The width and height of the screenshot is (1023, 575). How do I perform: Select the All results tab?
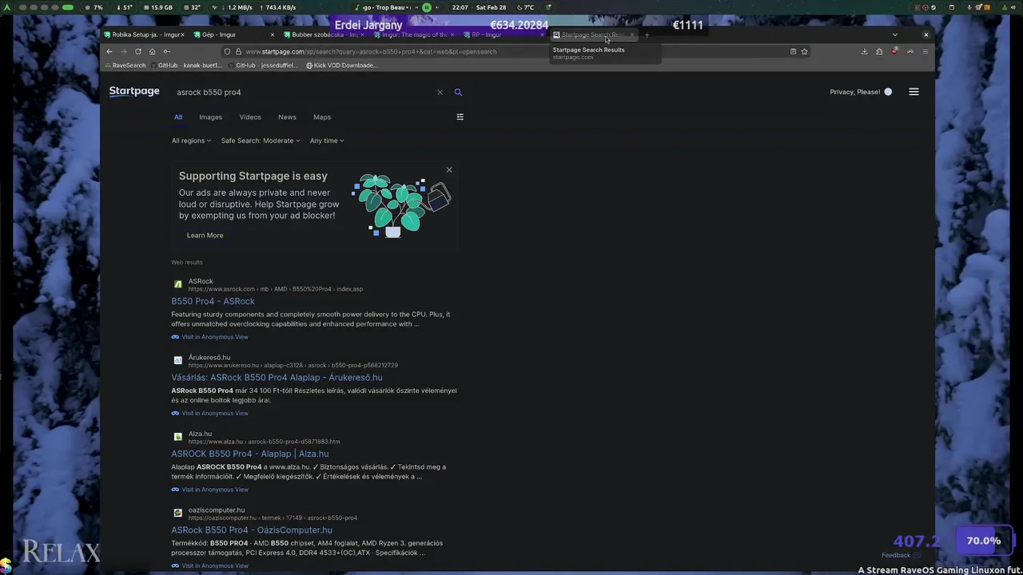coord(178,117)
